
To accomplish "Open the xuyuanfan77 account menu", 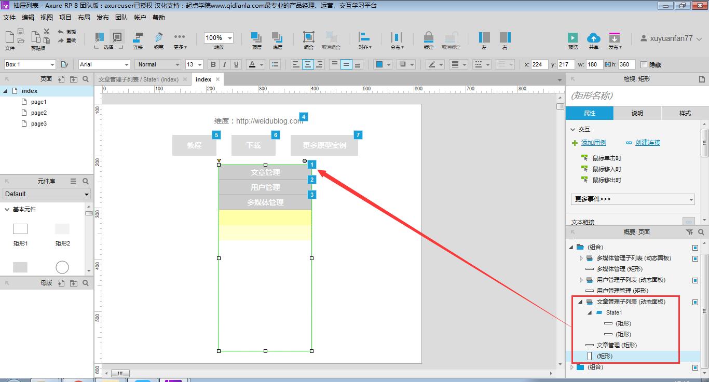I will (x=671, y=38).
